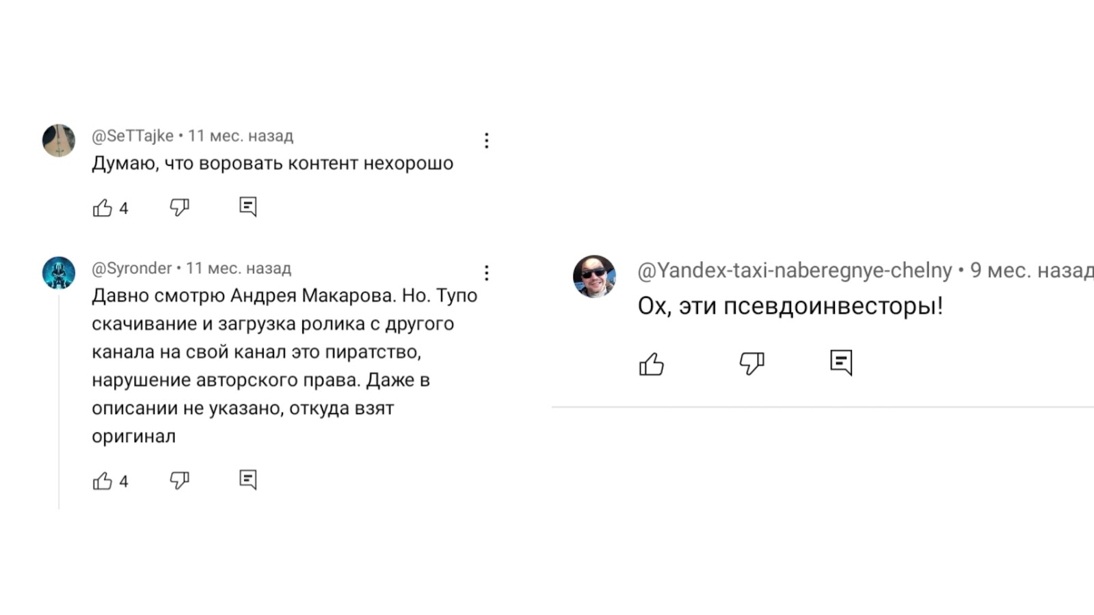Dislike the Yandex-taxi-naberegnye-chelny comment
The width and height of the screenshot is (1094, 615).
[751, 363]
